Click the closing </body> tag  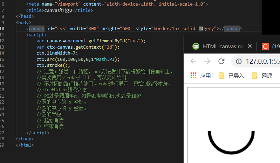25,139
